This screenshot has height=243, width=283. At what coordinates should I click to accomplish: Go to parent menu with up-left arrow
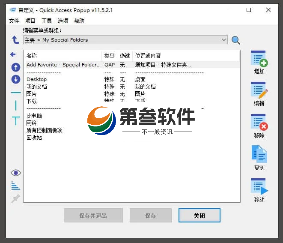pos(15,40)
